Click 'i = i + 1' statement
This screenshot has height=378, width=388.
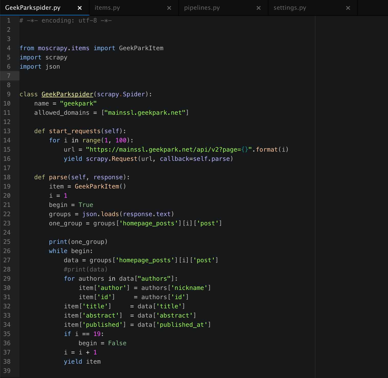pos(80,352)
